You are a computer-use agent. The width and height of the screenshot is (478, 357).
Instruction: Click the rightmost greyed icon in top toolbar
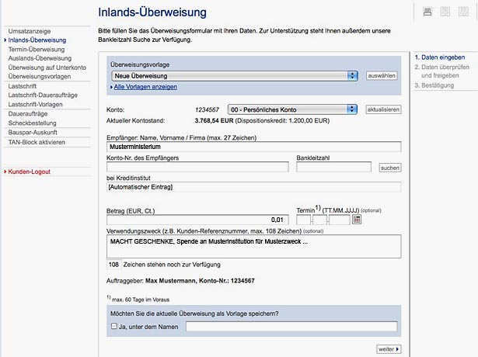pyautogui.click(x=463, y=11)
